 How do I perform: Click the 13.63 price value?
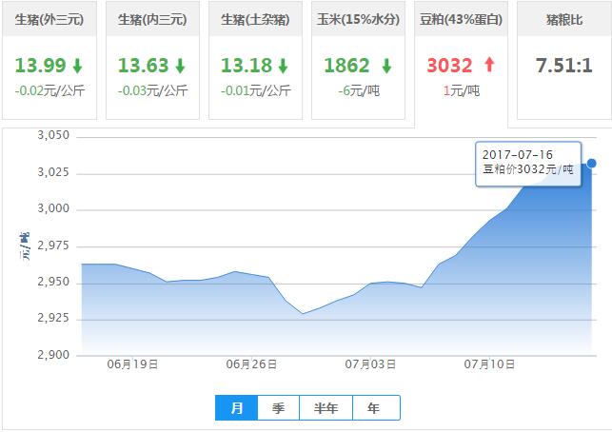(x=143, y=65)
